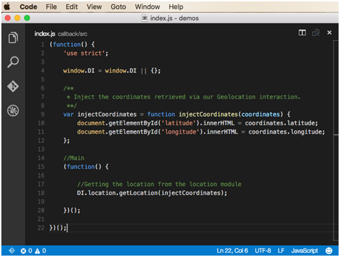Screen dimensions: 340x257
Task: Split the editor with split icon
Action: click(302, 32)
